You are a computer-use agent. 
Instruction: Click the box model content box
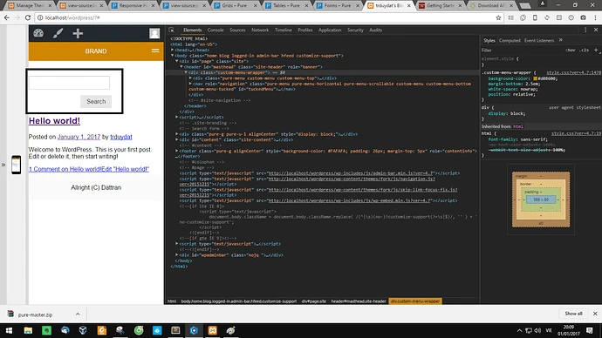pyautogui.click(x=541, y=199)
